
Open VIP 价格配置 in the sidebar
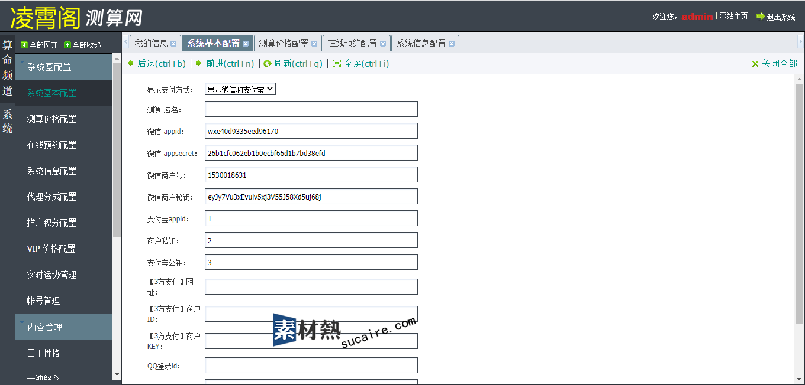click(63, 249)
